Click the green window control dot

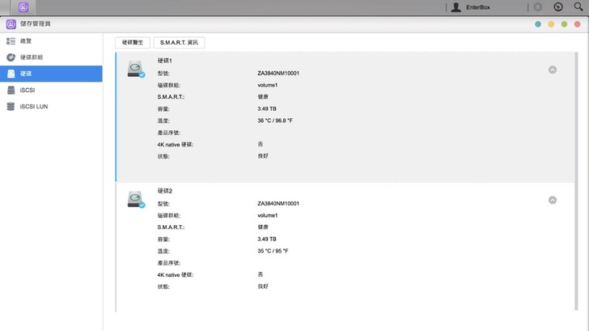tap(564, 24)
